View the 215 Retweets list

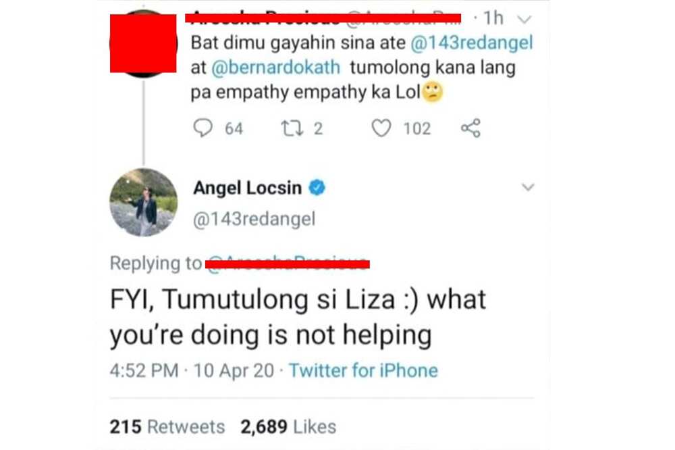tap(167, 427)
